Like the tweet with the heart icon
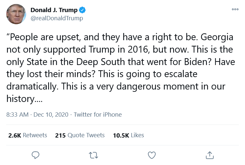The width and height of the screenshot is (245, 165). [x=152, y=155]
